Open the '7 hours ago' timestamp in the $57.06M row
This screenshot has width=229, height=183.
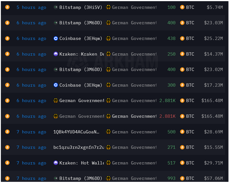(31, 178)
